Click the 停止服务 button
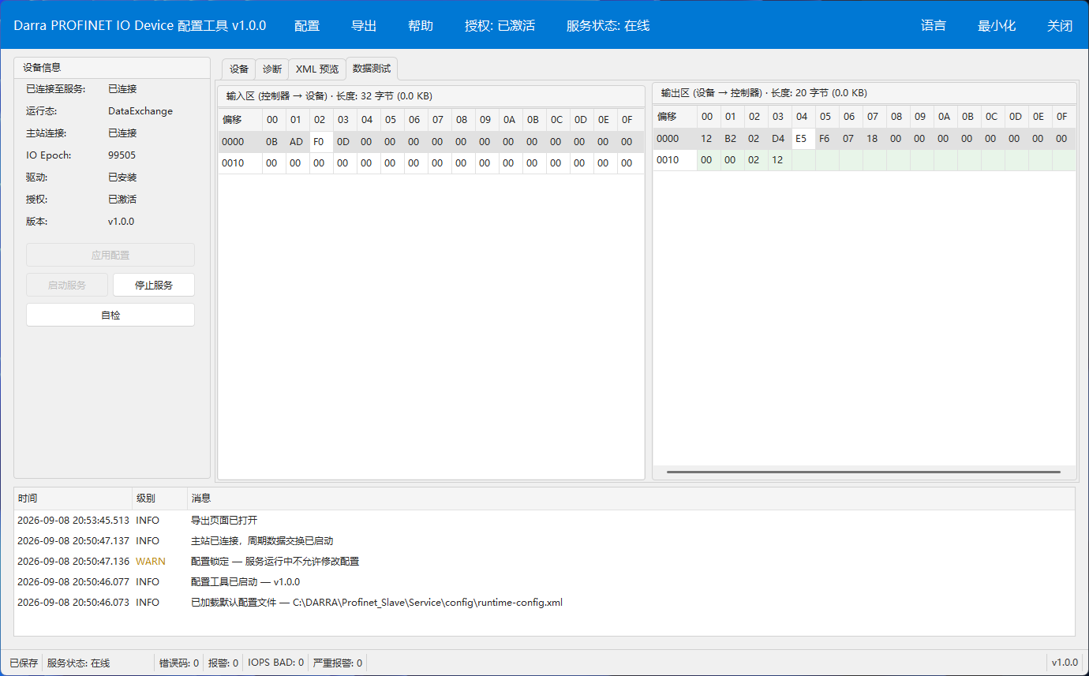Image resolution: width=1089 pixels, height=676 pixels. [x=154, y=285]
